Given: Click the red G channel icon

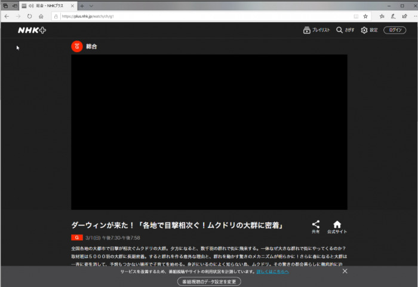Looking at the screenshot, I should tap(77, 47).
